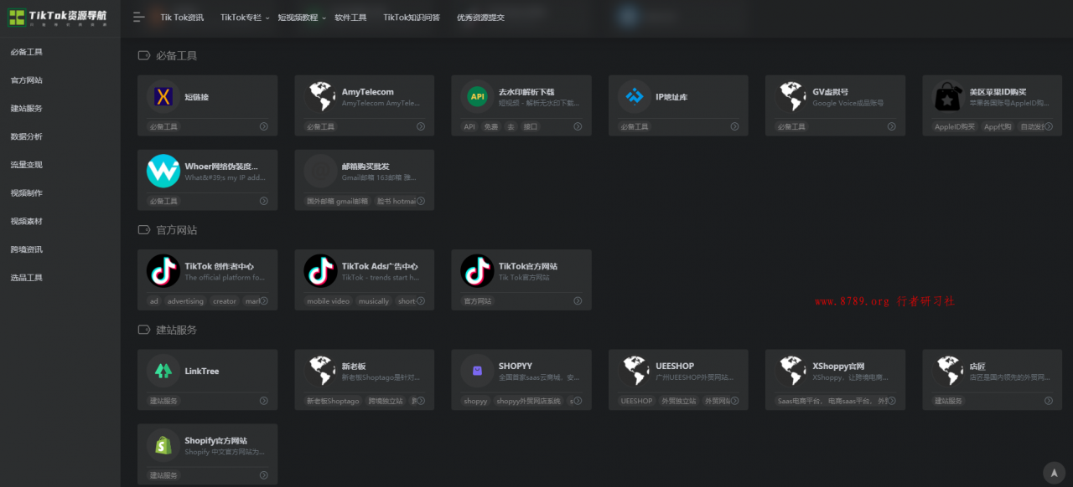Viewport: 1073px width, 487px height.
Task: Open the 去水印解析下载 title link
Action: tap(526, 92)
